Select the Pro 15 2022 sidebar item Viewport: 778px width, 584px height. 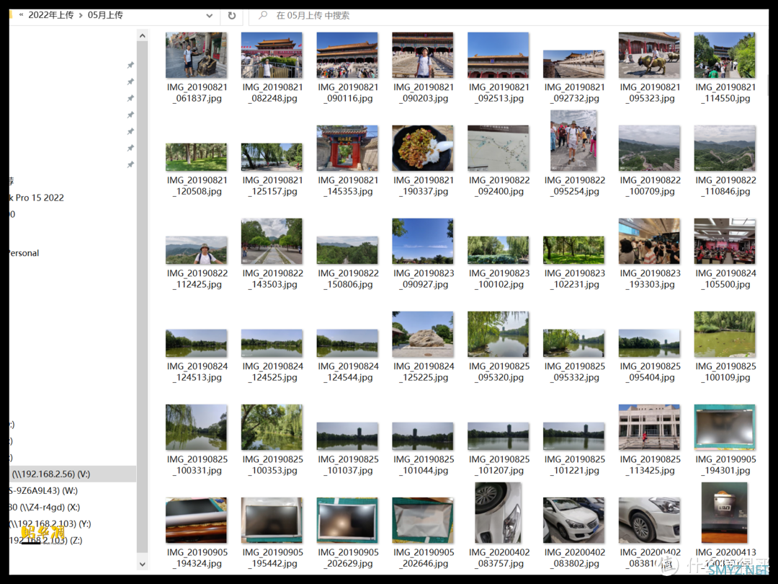coord(37,198)
